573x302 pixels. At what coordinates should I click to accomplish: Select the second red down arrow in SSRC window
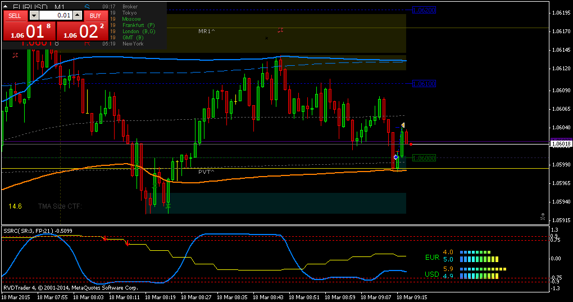128,243
